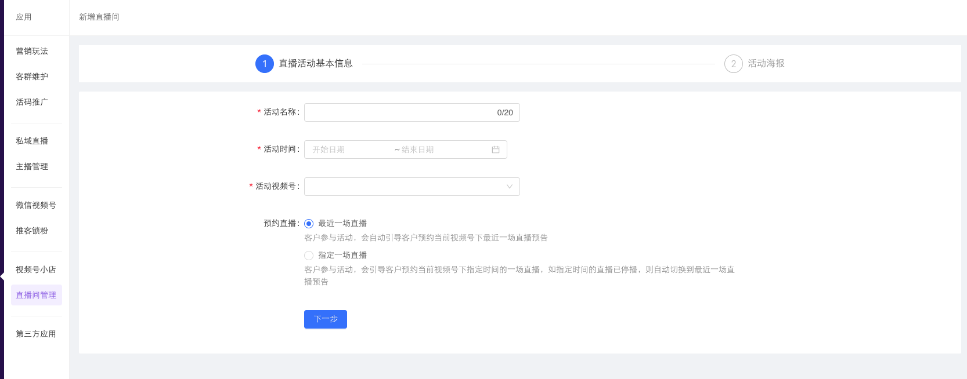967x379 pixels.
Task: Click the 下一步 button
Action: 325,319
